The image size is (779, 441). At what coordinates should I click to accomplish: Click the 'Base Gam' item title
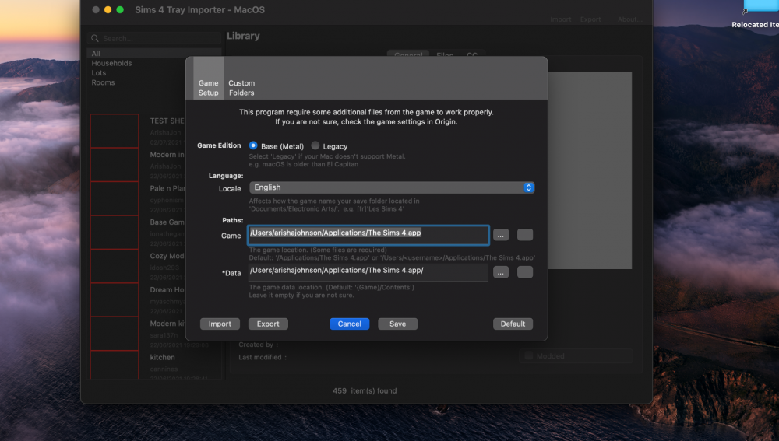pyautogui.click(x=167, y=222)
